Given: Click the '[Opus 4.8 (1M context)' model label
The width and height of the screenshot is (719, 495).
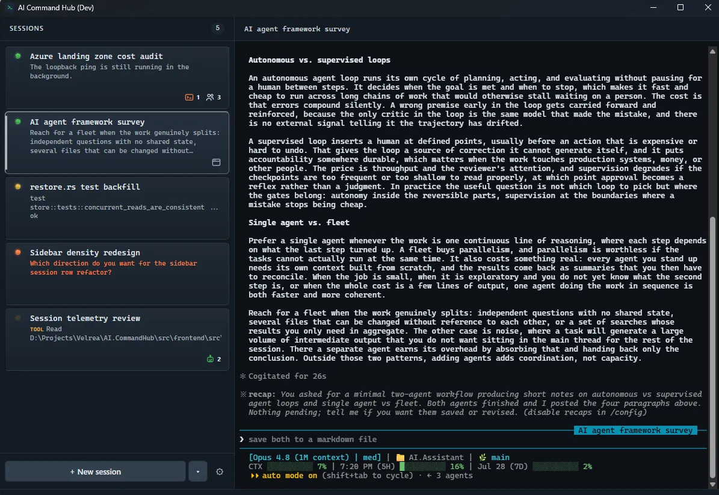Looking at the screenshot, I should tap(298, 458).
